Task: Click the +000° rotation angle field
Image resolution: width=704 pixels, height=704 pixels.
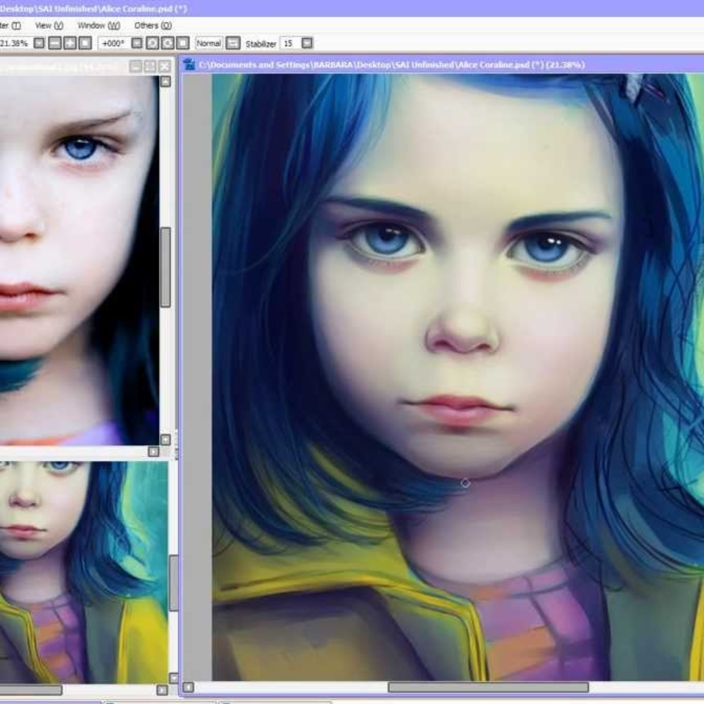Action: [x=114, y=43]
